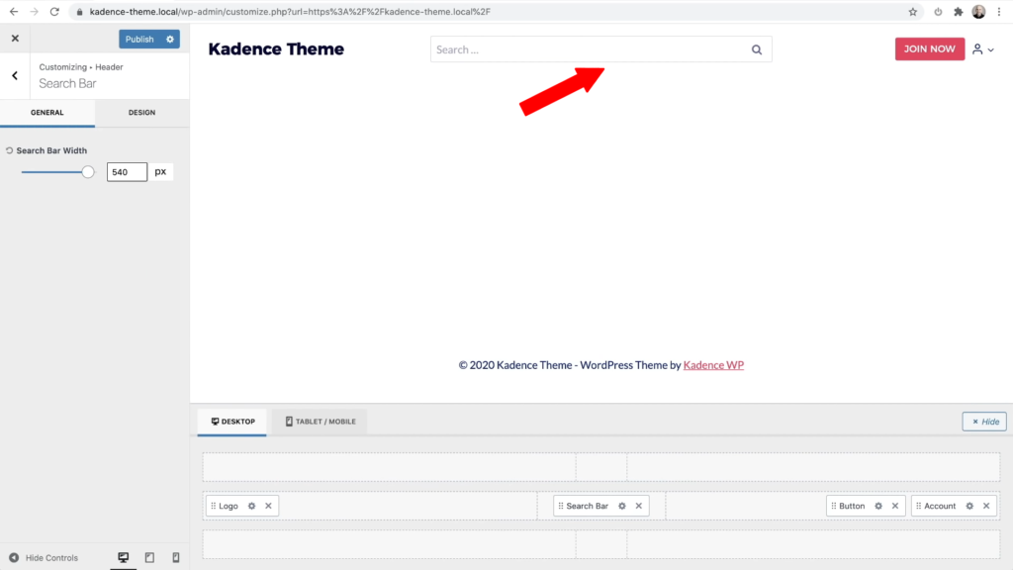Open the Kadence WP footer link
The height and width of the screenshot is (570, 1013).
pyautogui.click(x=713, y=365)
